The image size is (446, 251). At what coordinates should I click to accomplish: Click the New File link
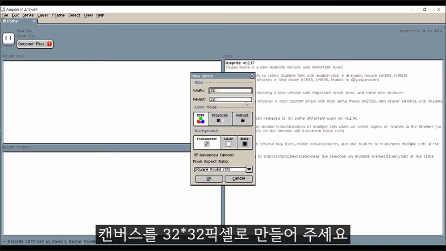click(x=25, y=31)
